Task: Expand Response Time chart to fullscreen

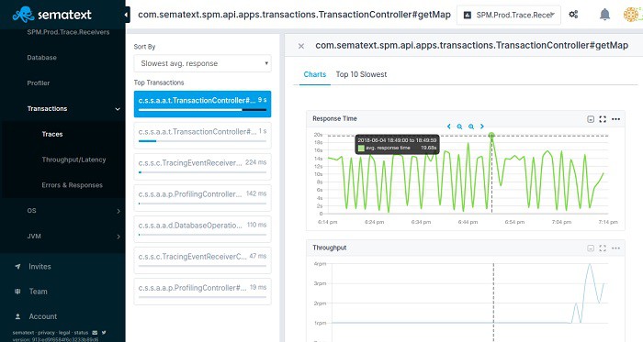Action: coord(603,119)
